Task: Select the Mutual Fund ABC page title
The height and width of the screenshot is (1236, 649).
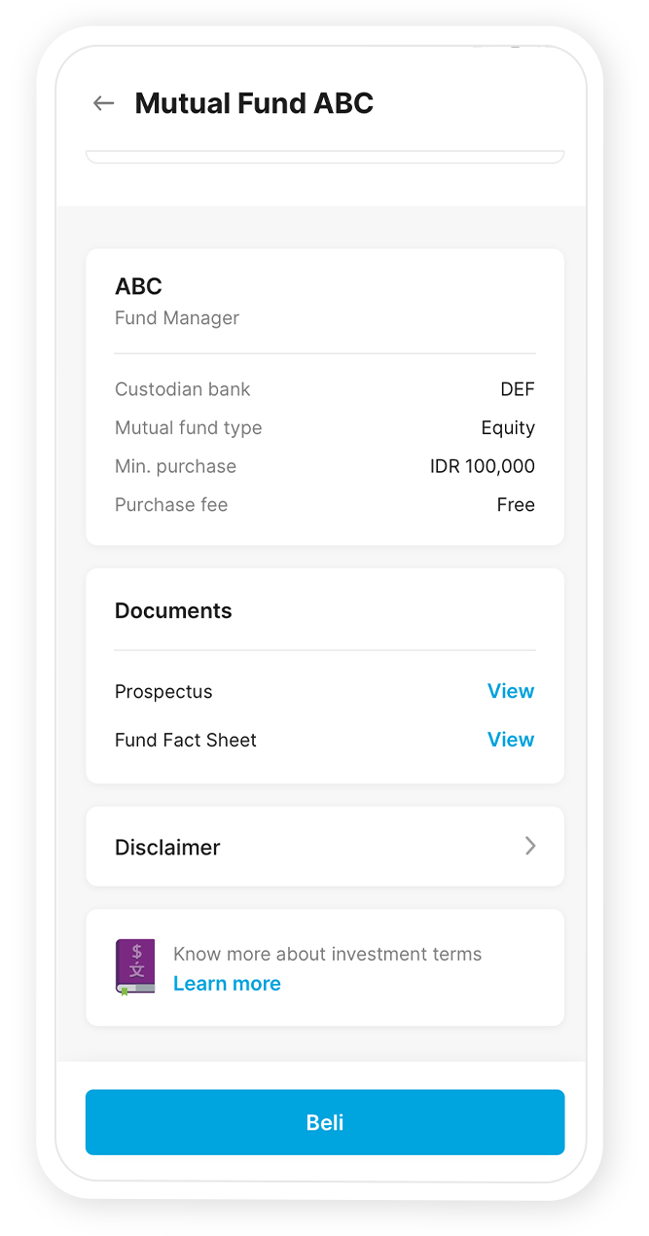Action: pyautogui.click(x=254, y=103)
